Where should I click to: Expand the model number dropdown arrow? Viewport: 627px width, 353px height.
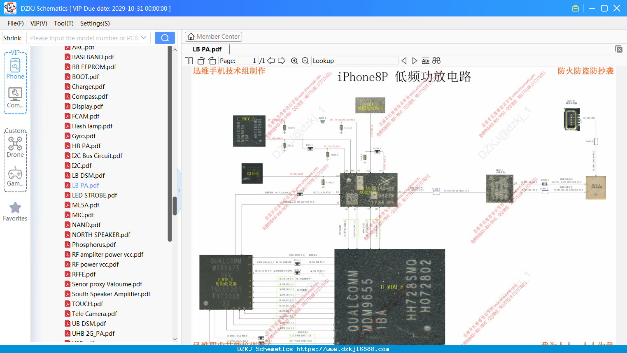(x=144, y=38)
